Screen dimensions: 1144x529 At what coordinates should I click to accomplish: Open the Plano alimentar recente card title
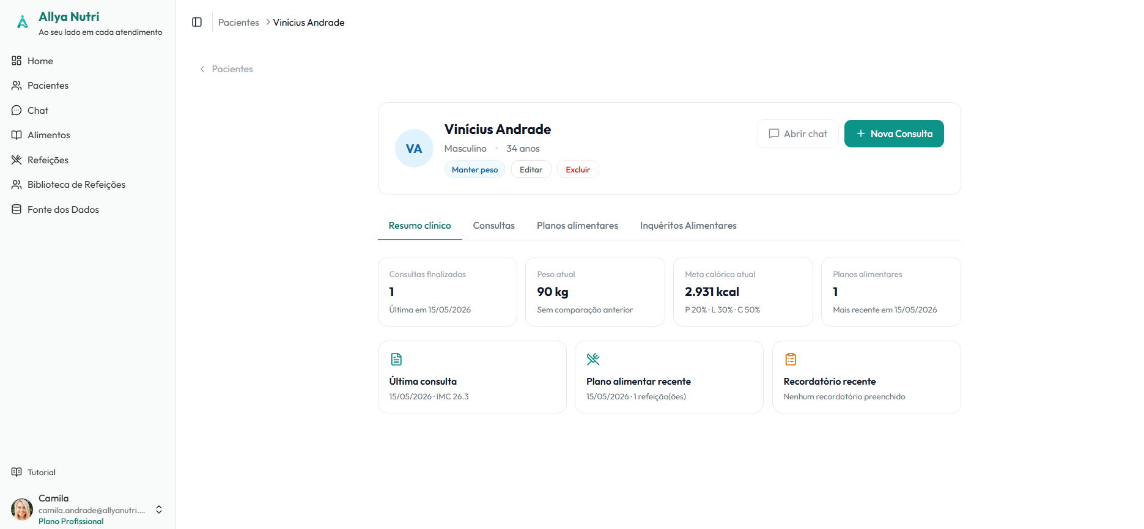pyautogui.click(x=638, y=382)
